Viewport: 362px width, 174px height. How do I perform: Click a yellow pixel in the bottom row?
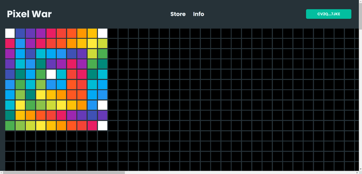point(41,126)
